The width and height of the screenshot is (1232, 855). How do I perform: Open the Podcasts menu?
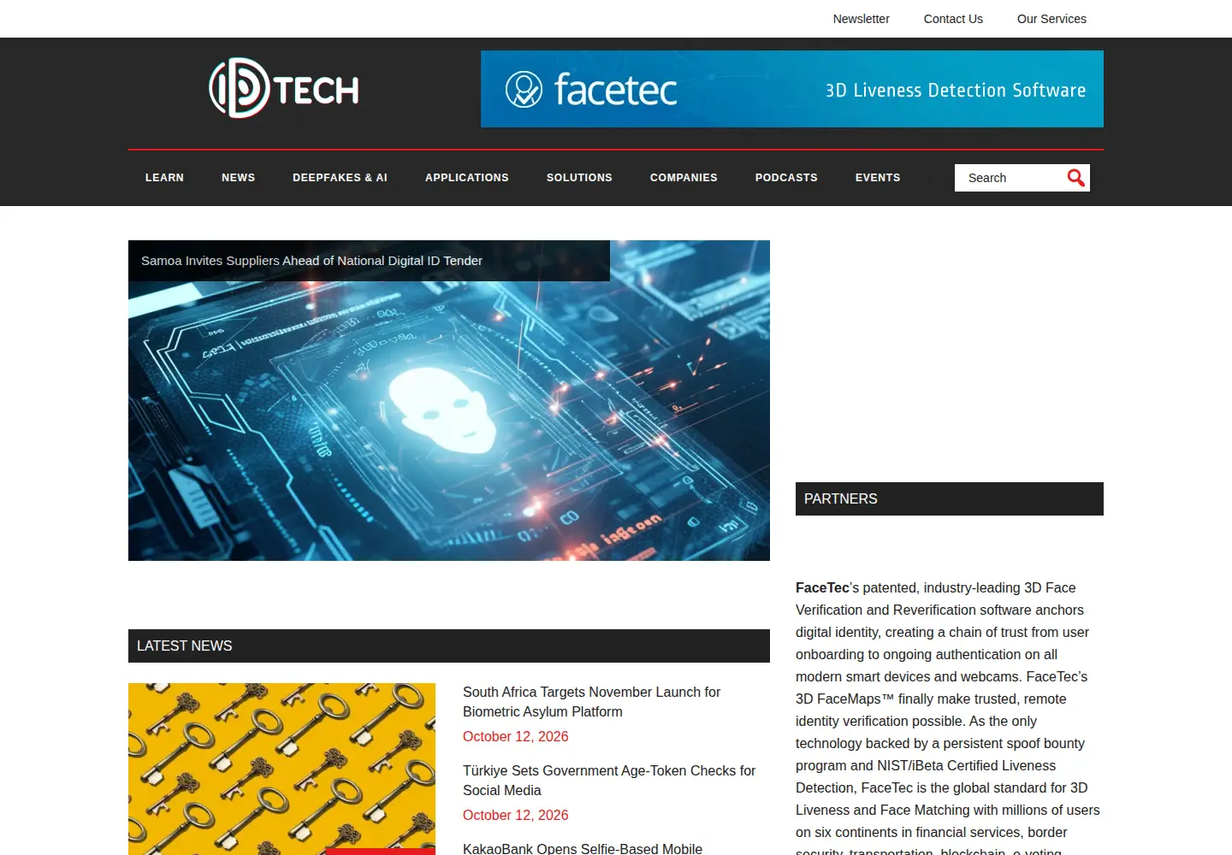pyautogui.click(x=786, y=178)
